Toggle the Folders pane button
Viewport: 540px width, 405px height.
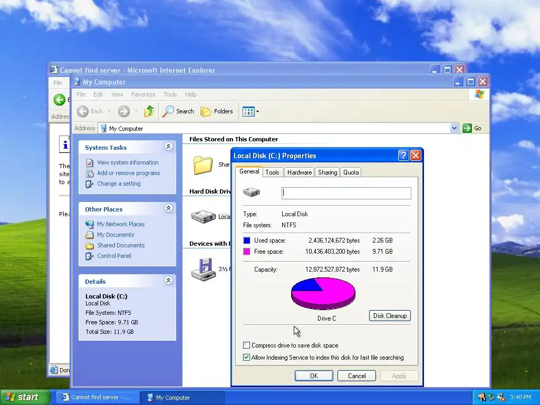coord(217,111)
